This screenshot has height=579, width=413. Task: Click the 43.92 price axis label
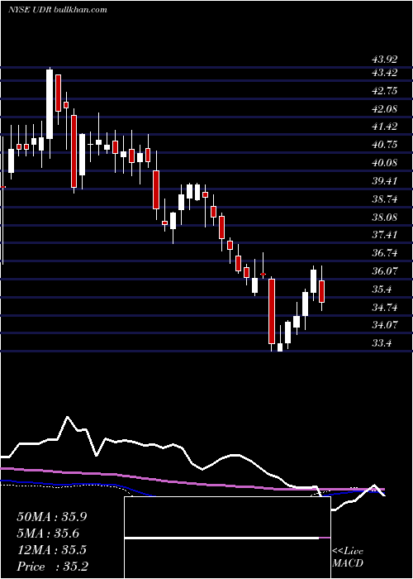coord(384,59)
